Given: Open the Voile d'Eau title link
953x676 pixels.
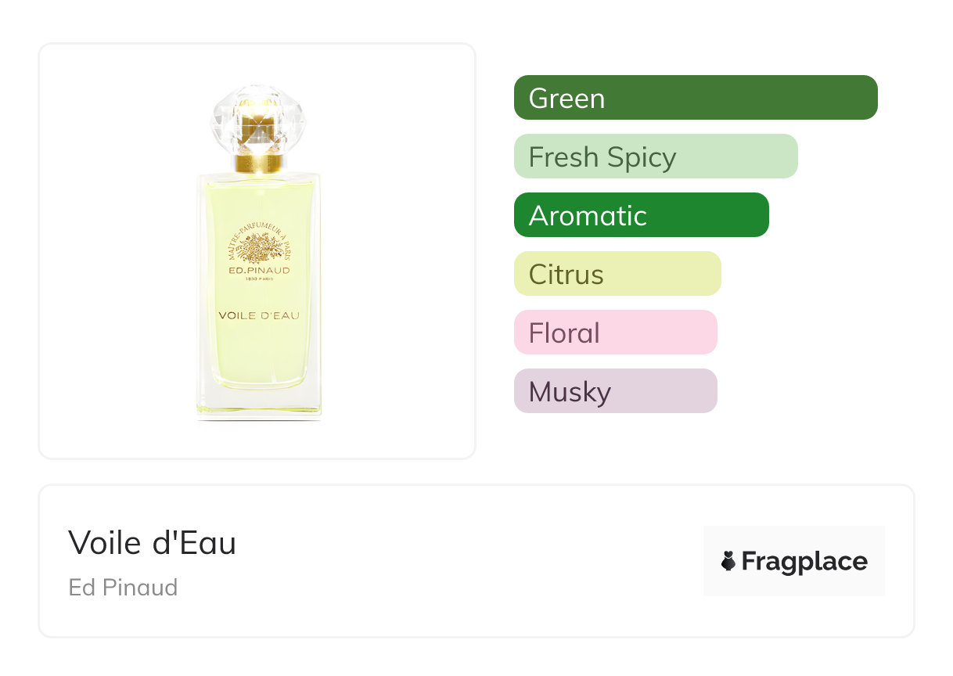Looking at the screenshot, I should click(153, 542).
